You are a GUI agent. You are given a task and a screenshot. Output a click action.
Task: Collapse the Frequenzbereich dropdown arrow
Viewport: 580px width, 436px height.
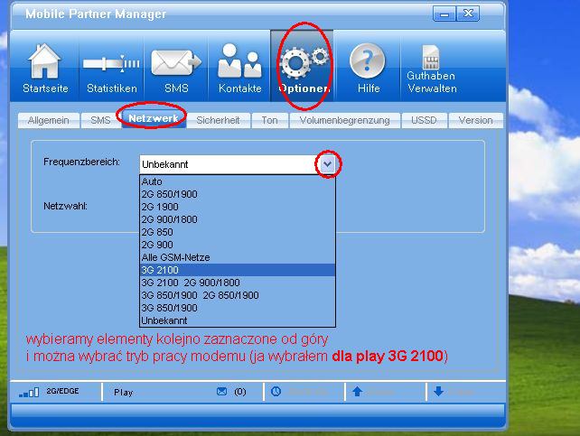coord(327,164)
